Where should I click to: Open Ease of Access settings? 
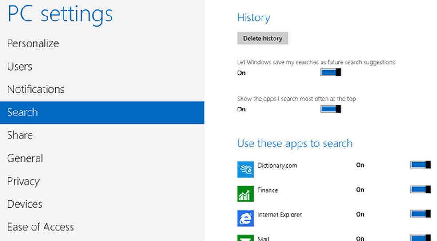pos(40,227)
